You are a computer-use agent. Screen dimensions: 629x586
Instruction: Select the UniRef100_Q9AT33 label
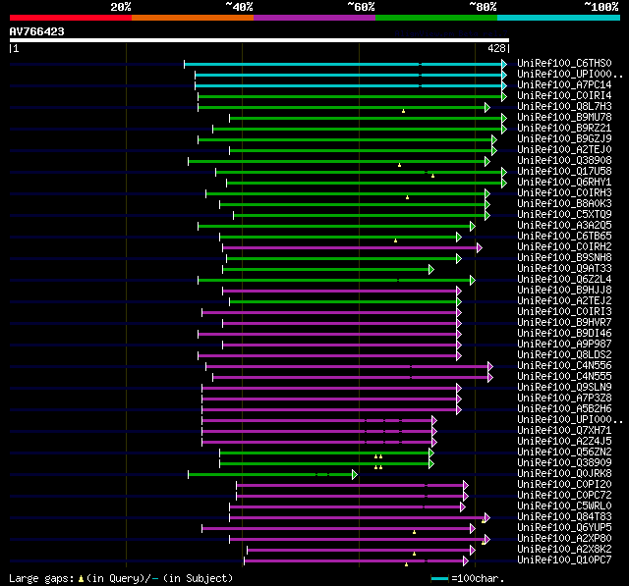pos(564,269)
